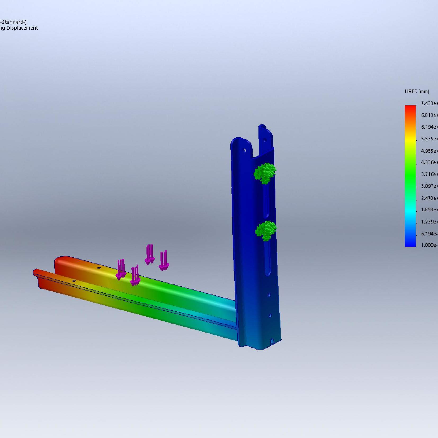Select the rightmost purple force arrows
438x438 pixels.
[163, 261]
